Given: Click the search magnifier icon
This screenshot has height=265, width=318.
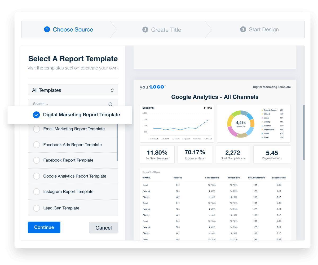Looking at the screenshot, I should [x=111, y=104].
